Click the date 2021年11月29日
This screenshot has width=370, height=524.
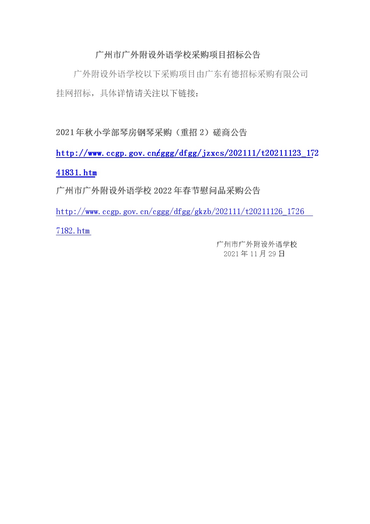tap(254, 254)
